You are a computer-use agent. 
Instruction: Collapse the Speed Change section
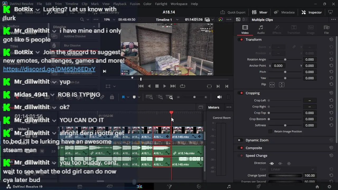coord(256,156)
